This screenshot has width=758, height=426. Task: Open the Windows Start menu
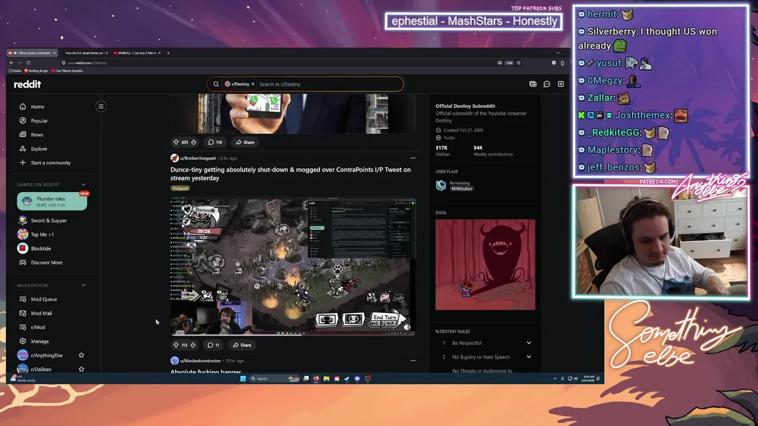[x=243, y=379]
